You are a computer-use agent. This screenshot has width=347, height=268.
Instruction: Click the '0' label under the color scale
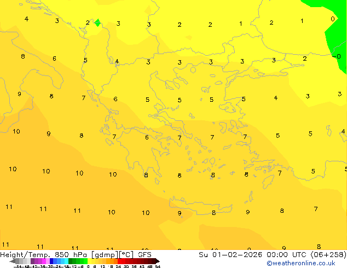pos(88,266)
